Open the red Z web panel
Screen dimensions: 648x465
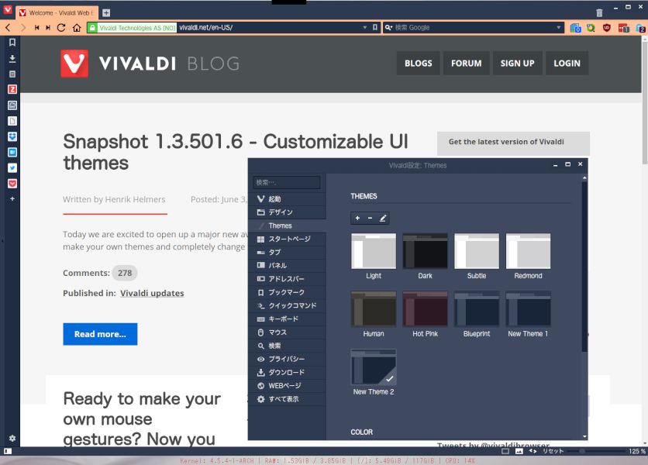[x=12, y=89]
